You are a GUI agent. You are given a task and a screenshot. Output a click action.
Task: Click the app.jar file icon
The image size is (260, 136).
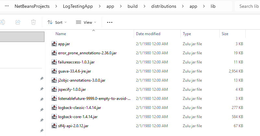[54, 44]
